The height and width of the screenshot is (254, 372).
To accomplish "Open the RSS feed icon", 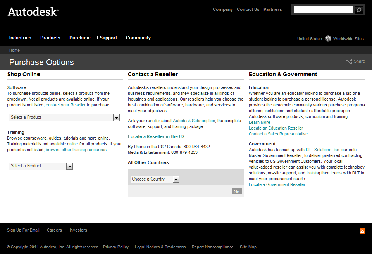I will pyautogui.click(x=362, y=231).
